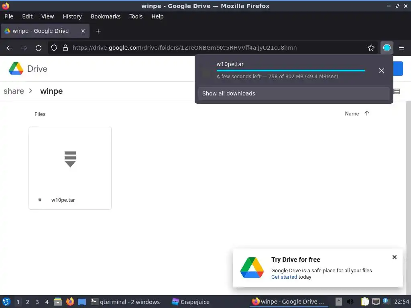Image resolution: width=411 pixels, height=308 pixels.
Task: Click the winpe breadcrumb folder name
Action: [51, 91]
